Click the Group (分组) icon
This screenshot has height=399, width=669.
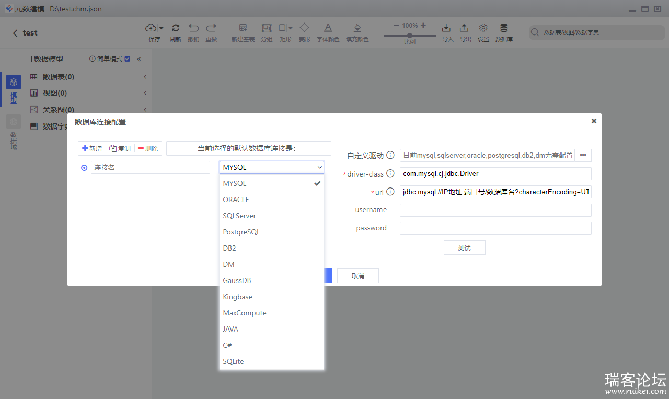point(267,28)
